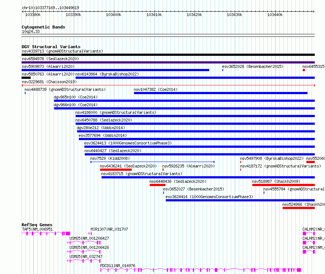Click the thin nsv7529 Kidd2008 blue line

[x=153, y=162]
